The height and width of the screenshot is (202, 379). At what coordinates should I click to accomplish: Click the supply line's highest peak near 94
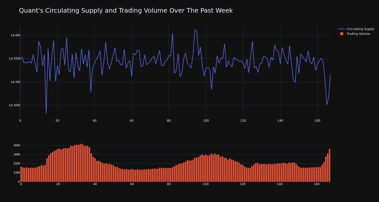pos(195,30)
